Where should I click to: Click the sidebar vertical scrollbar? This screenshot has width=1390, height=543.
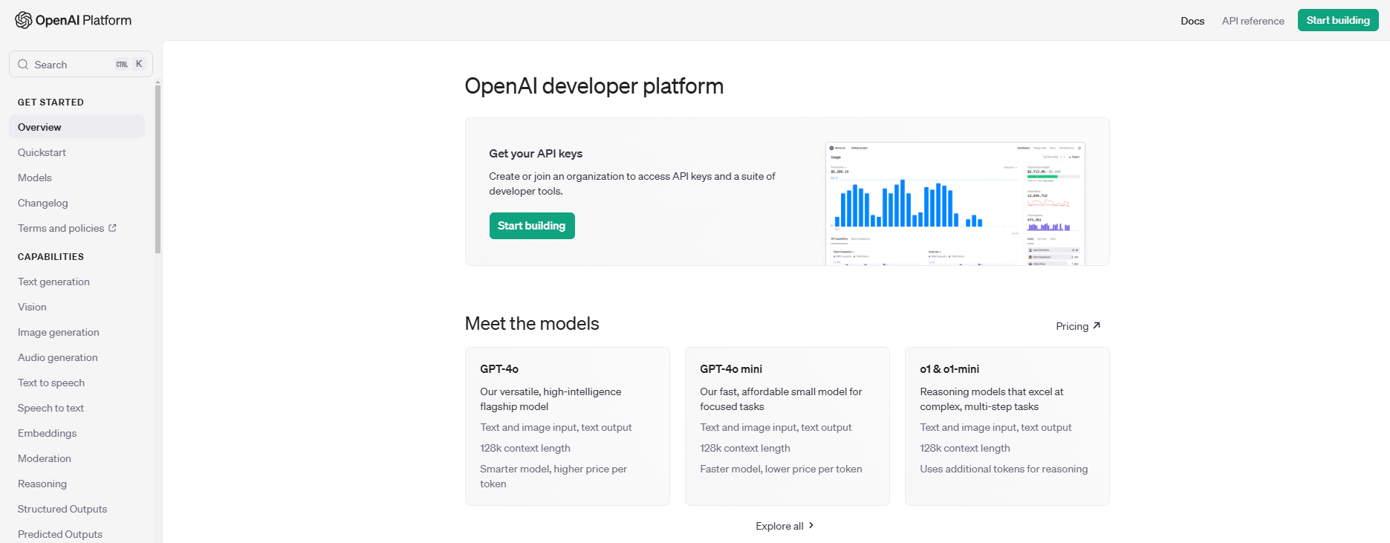click(x=157, y=169)
